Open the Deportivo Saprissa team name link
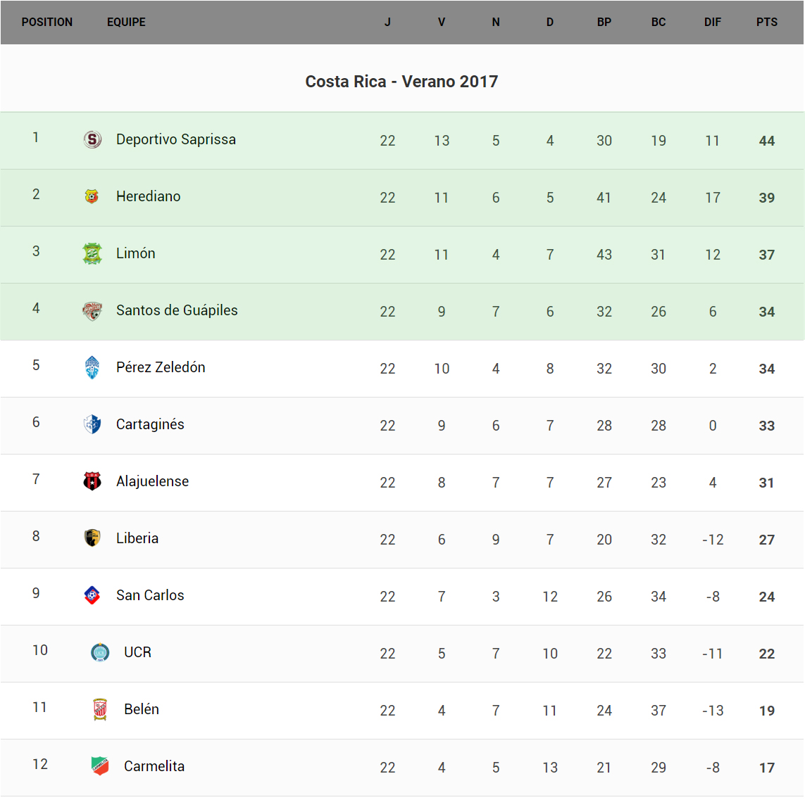This screenshot has width=805, height=800. (176, 139)
